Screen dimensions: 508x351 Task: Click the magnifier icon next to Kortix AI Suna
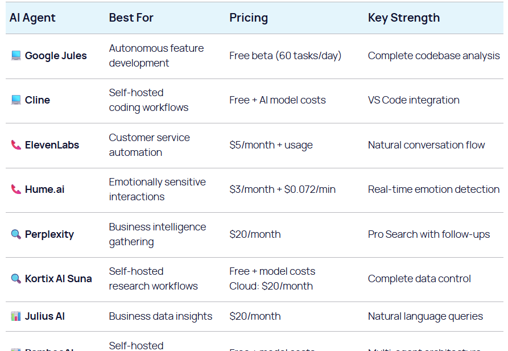[x=16, y=279]
